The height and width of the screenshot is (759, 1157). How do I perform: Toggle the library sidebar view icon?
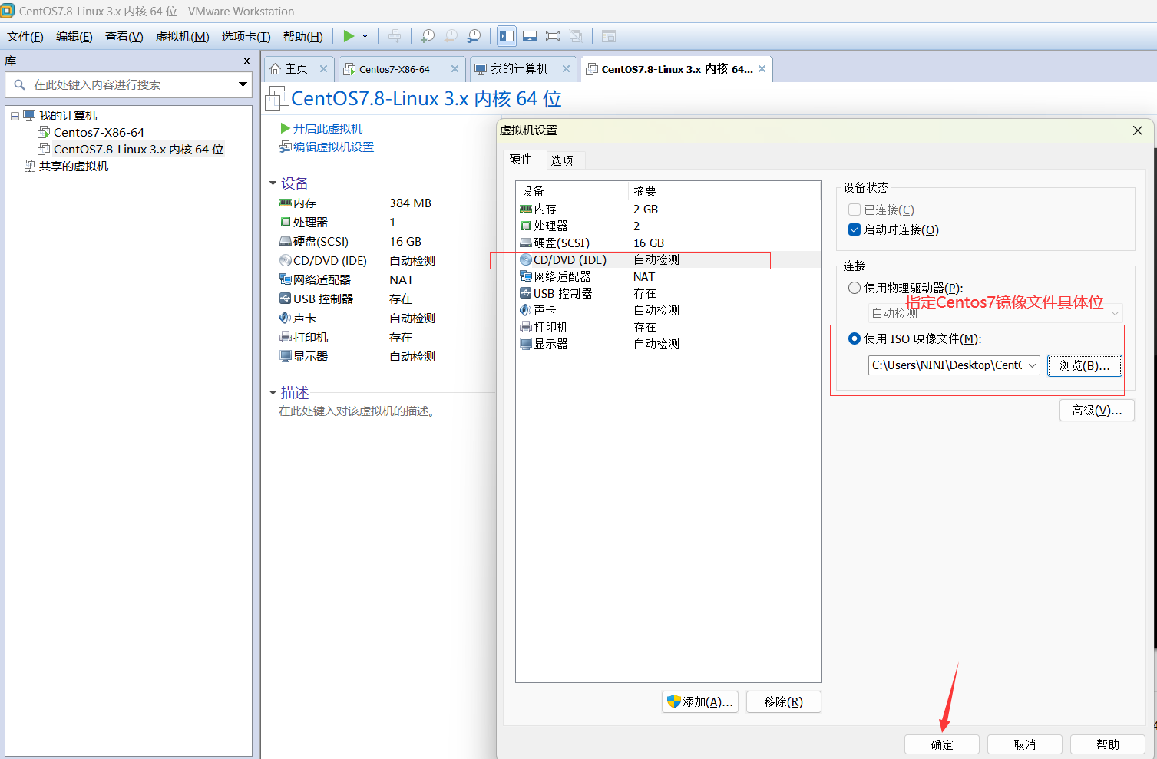click(x=507, y=36)
